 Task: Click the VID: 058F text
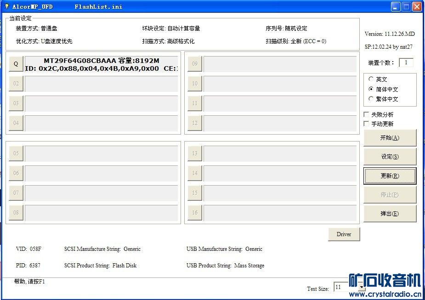[28, 249]
